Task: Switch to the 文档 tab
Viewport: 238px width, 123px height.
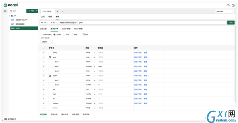Action: [x=43, y=17]
